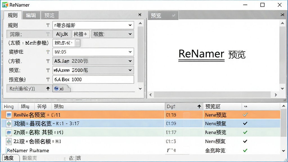Click the 预览 column header in file list
The width and height of the screenshot is (288, 162).
coord(222,107)
